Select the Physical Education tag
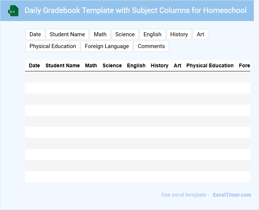The height and width of the screenshot is (210, 259). click(53, 46)
